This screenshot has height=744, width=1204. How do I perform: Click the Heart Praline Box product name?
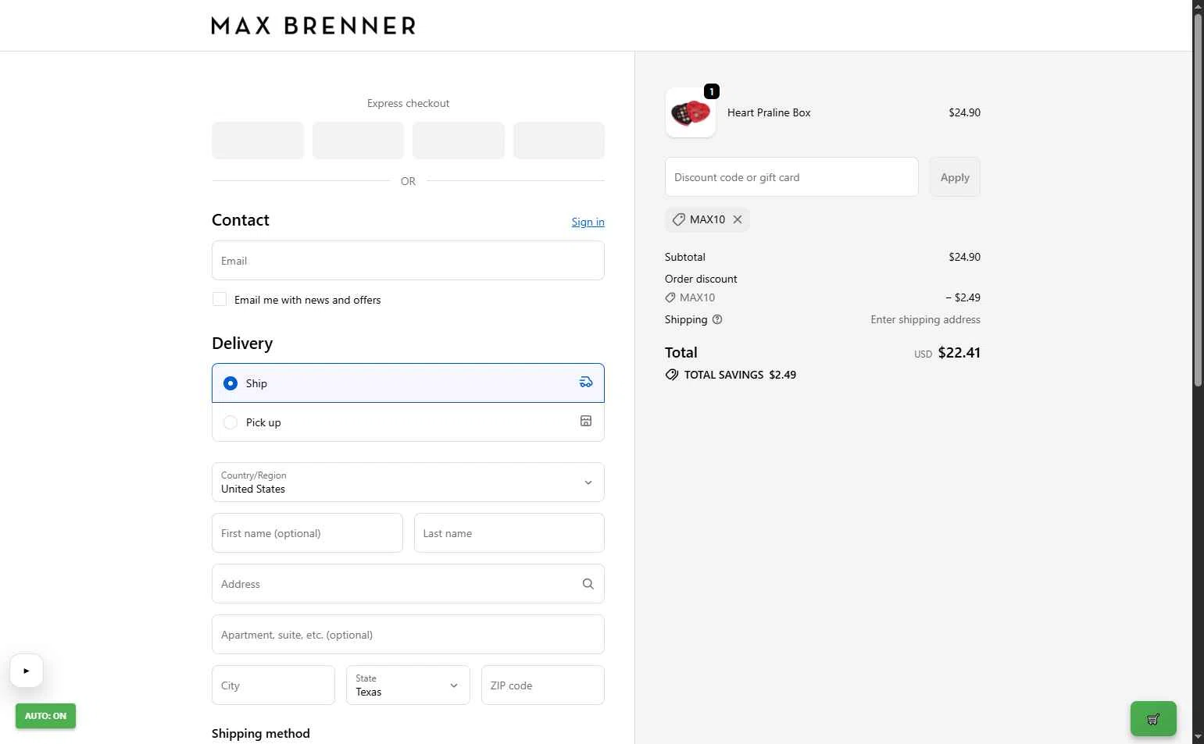769,112
